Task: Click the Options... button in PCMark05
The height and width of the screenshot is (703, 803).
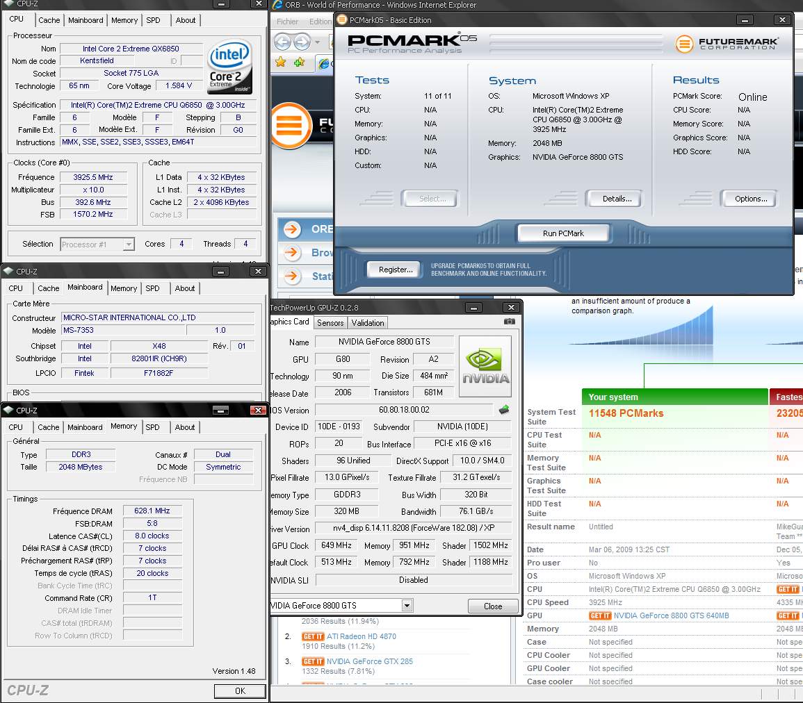Action: tap(751, 199)
